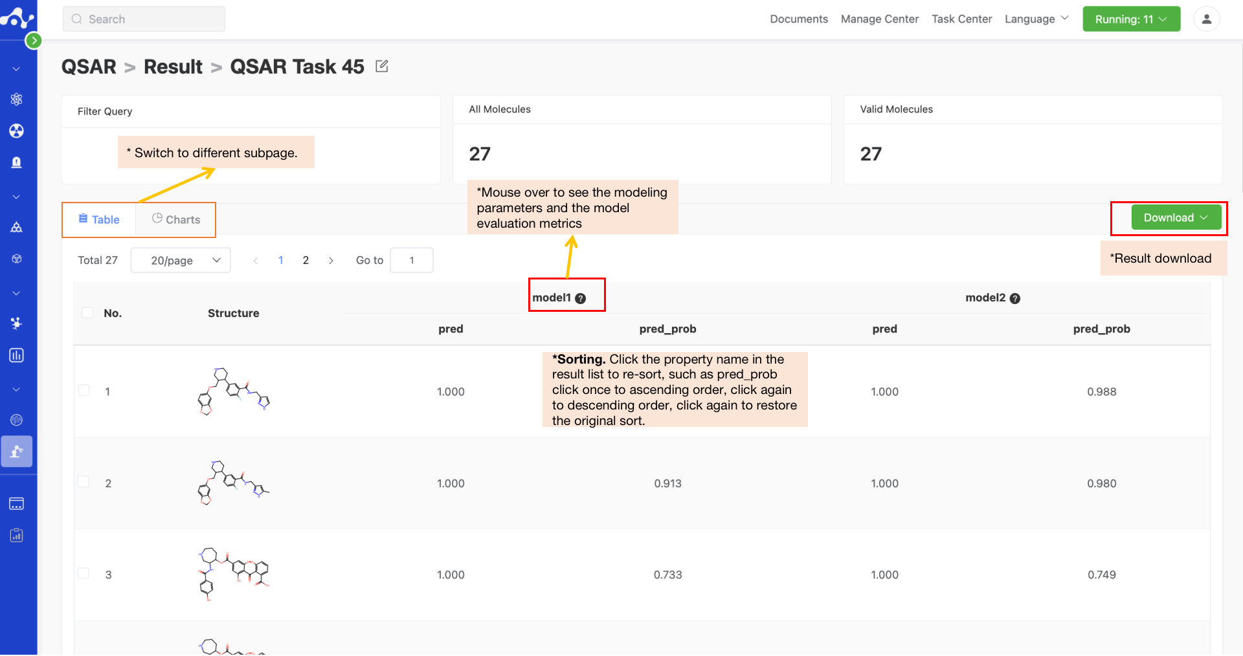Open the alarm bell sidebar icon

17,162
